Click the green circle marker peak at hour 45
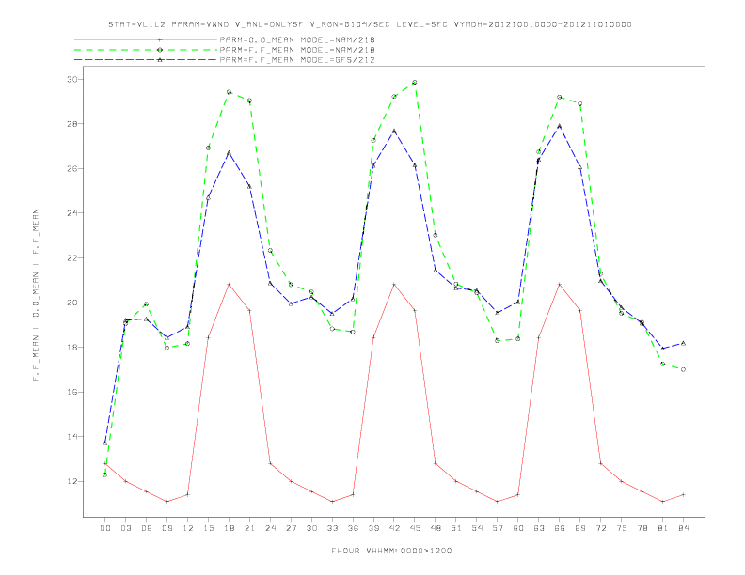 (x=414, y=83)
